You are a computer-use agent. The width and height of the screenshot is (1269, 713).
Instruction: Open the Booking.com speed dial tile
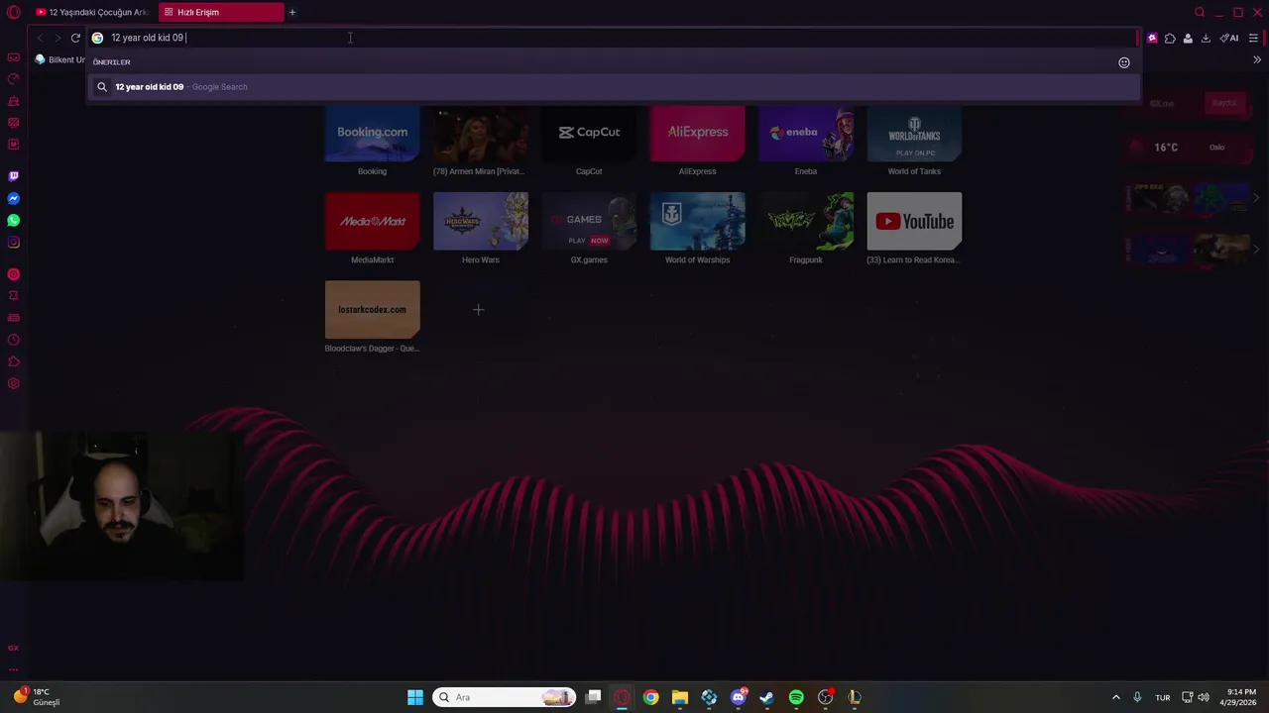pyautogui.click(x=372, y=135)
